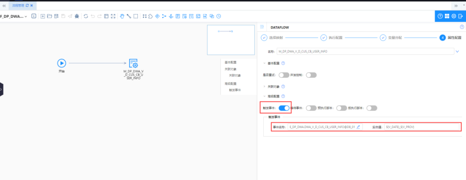This screenshot has height=180, width=466.
Task: Click the paper plane publish icon
Action: point(70,16)
